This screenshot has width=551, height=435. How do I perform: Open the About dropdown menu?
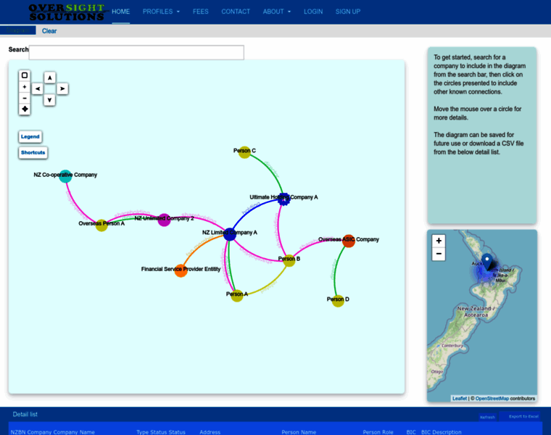(276, 12)
